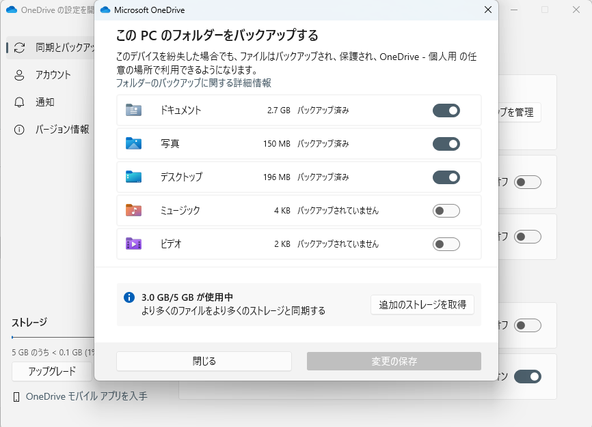The image size is (592, 427).
Task: Turn off the enabled switch in settings window
Action: 528,377
